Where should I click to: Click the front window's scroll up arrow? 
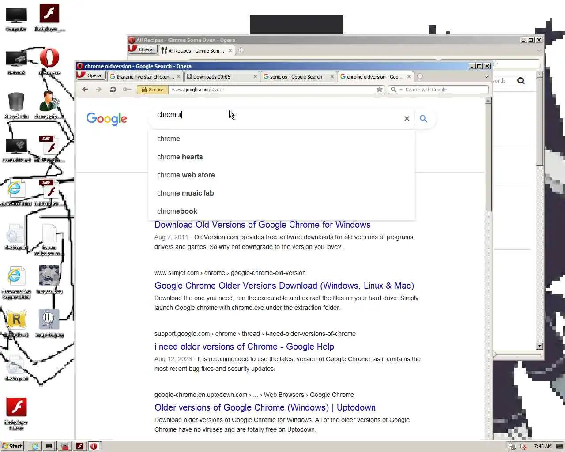(488, 101)
